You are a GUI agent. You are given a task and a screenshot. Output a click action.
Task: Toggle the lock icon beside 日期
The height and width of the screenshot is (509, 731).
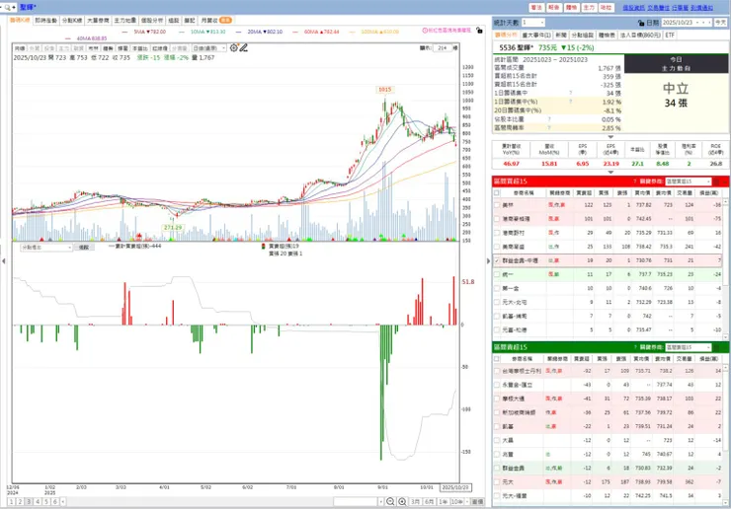coord(641,23)
